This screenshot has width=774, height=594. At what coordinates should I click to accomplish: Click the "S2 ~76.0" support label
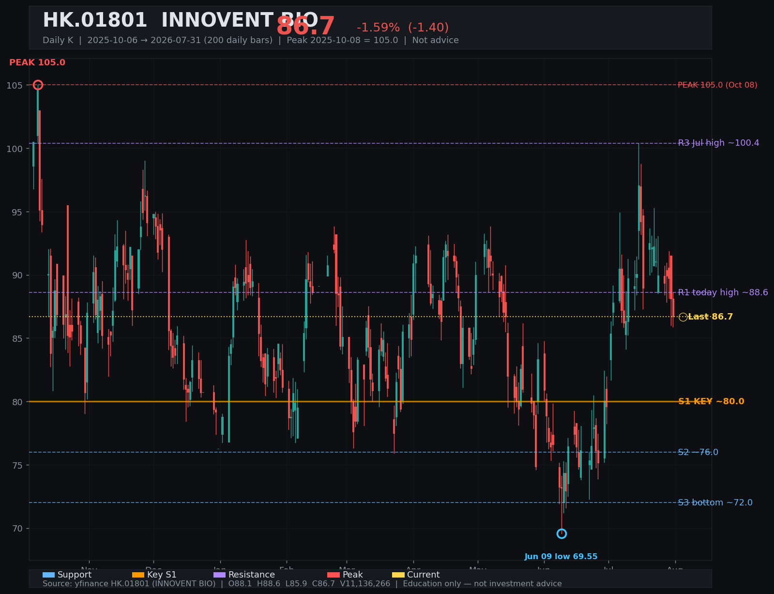(698, 452)
